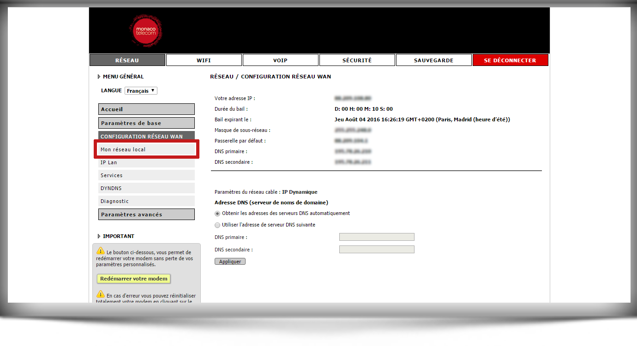The width and height of the screenshot is (637, 346).
Task: Go to IP Lan settings
Action: [x=146, y=162]
